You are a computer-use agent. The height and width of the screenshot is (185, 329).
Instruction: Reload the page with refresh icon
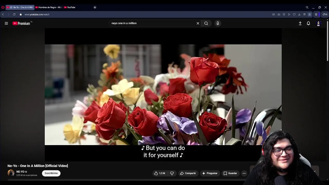point(14,14)
